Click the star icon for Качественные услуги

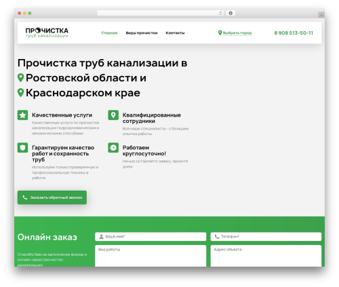pyautogui.click(x=22, y=115)
